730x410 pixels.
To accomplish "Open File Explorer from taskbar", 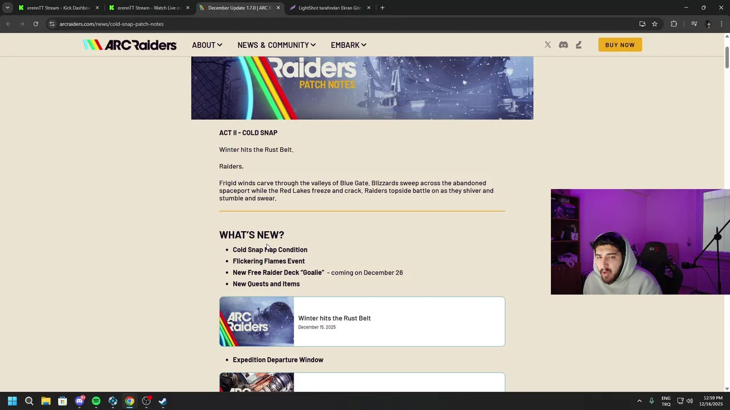I will 46,401.
